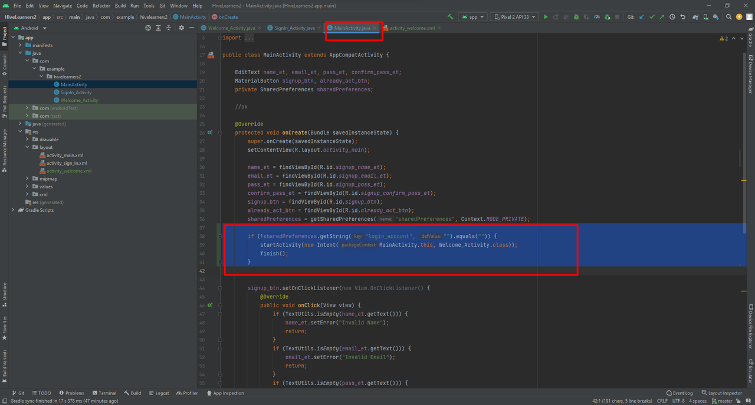755x405 pixels.
Task: Click the Make Project hammer icon
Action: tap(451, 17)
